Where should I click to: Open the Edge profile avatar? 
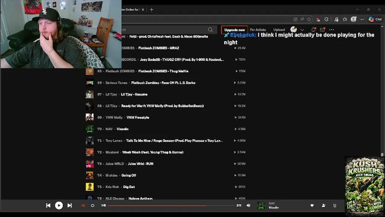click(x=354, y=19)
